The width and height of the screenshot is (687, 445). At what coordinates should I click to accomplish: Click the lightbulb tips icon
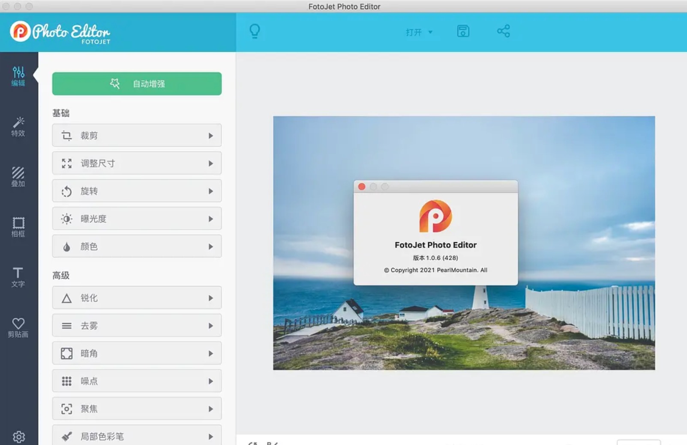pos(255,31)
